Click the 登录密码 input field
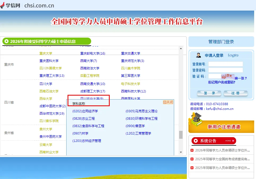Screen dimensions: 256x179 (x=226, y=70)
